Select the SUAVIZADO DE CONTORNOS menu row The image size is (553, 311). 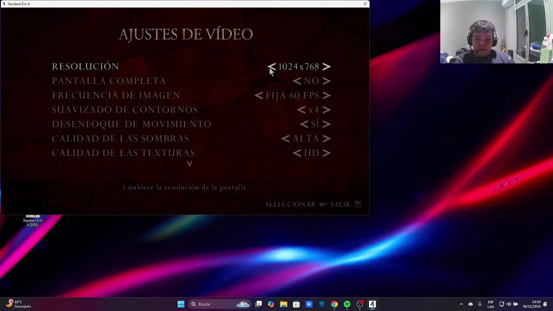(191, 110)
